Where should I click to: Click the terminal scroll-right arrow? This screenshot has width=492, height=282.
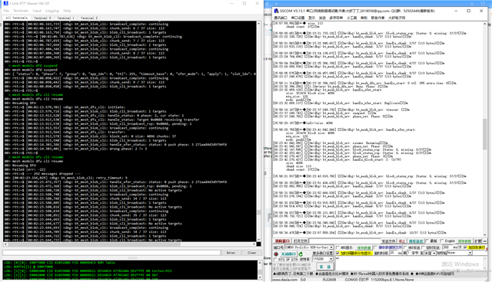[x=254, y=244]
